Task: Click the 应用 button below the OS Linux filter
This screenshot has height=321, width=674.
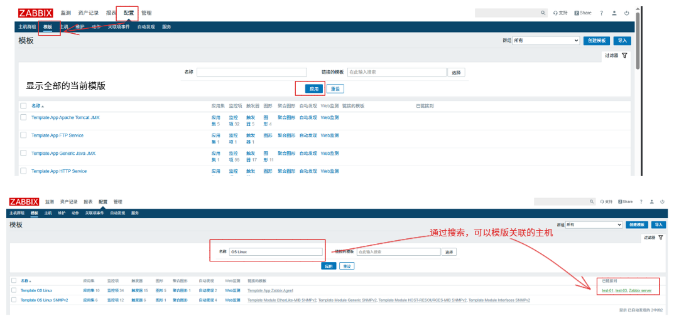Action: 329,266
